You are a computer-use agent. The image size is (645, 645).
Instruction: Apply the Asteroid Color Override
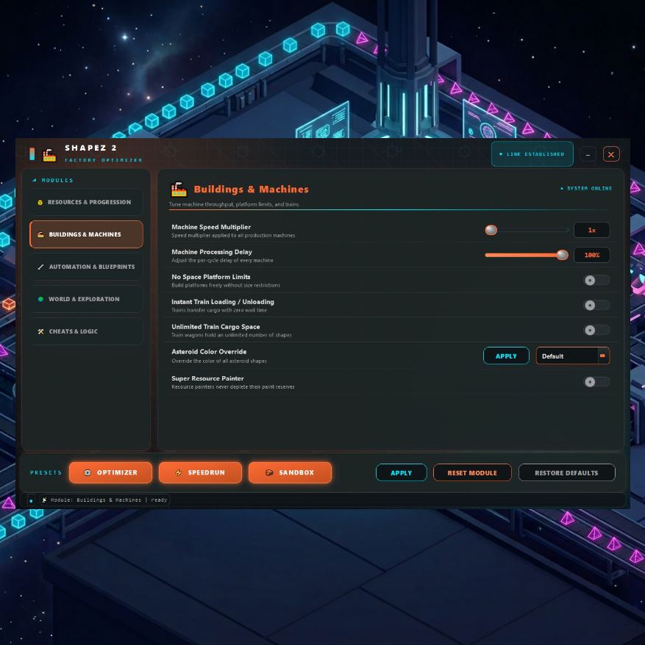(506, 356)
